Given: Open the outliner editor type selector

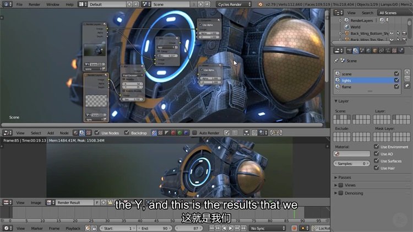Looking at the screenshot, I should [338, 13].
